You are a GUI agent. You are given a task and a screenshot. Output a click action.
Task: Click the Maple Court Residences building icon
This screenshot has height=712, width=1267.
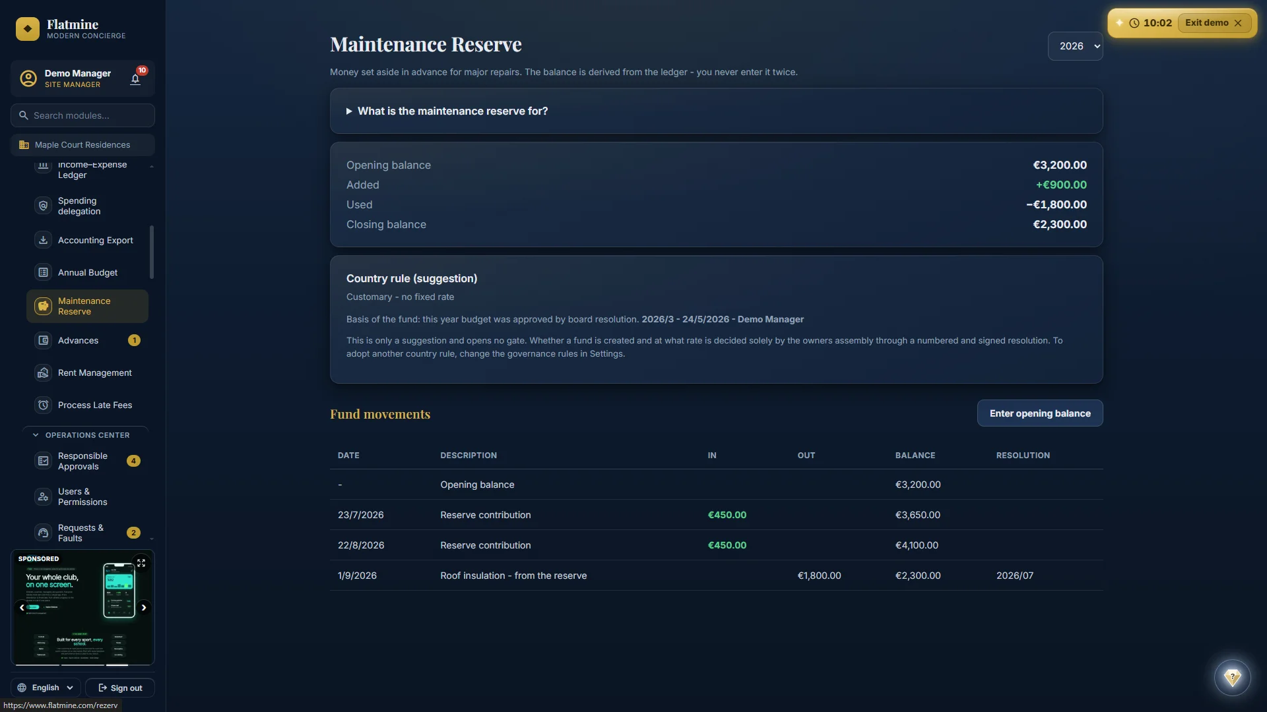coord(24,145)
